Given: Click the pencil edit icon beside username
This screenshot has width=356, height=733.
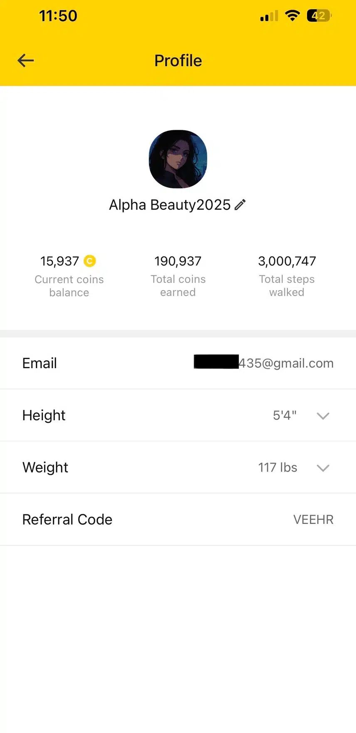Looking at the screenshot, I should coord(240,205).
